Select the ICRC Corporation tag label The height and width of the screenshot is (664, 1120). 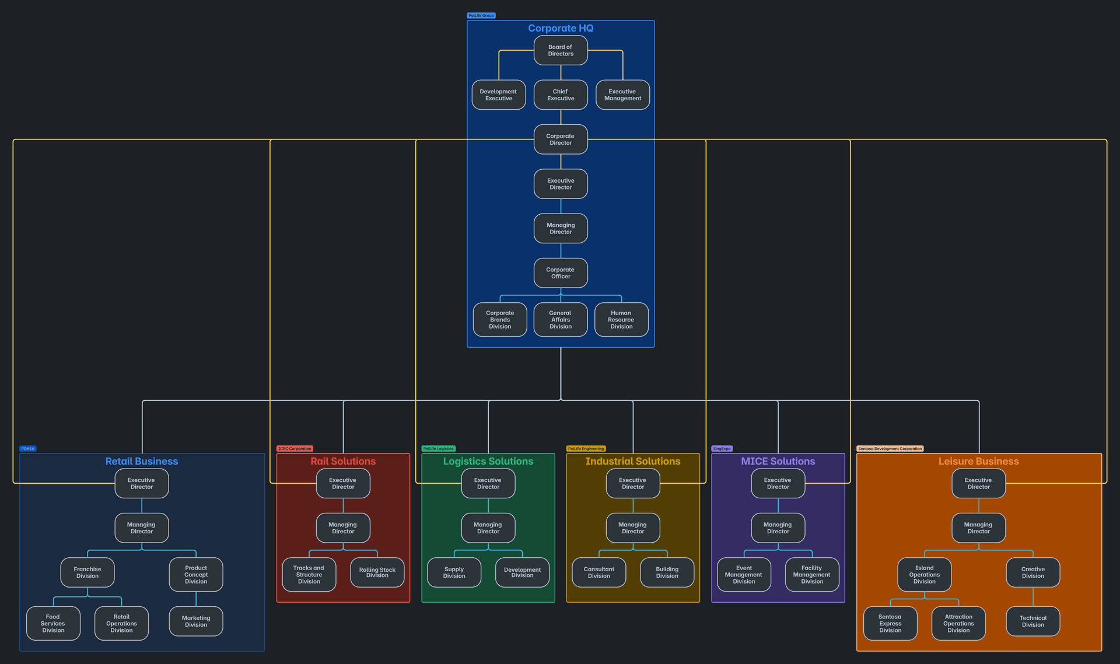(x=295, y=449)
